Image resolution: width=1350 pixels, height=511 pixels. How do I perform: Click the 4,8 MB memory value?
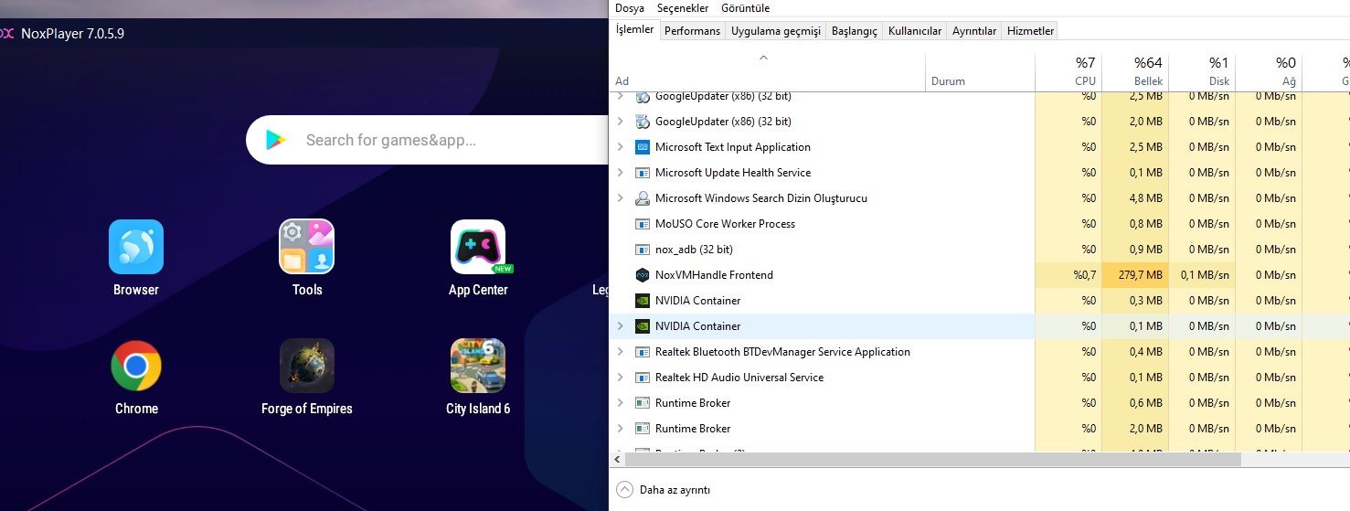tap(1146, 197)
